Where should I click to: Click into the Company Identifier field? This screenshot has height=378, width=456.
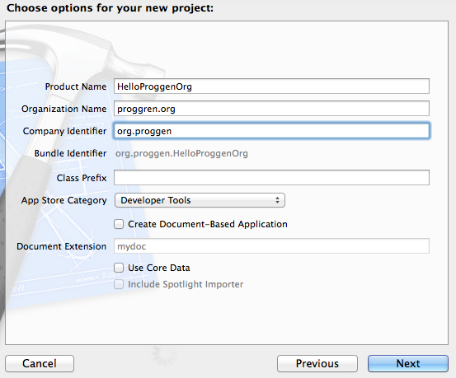[271, 131]
